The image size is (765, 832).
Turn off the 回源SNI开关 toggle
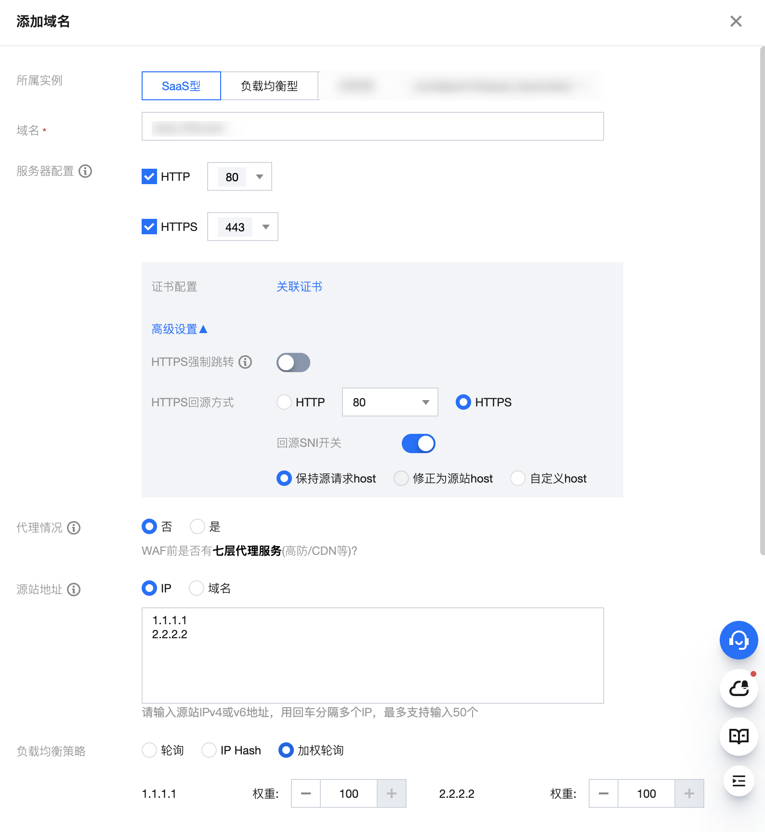(418, 443)
